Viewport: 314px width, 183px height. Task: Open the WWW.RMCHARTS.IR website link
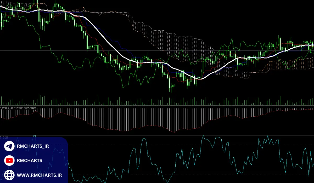tap(39, 175)
